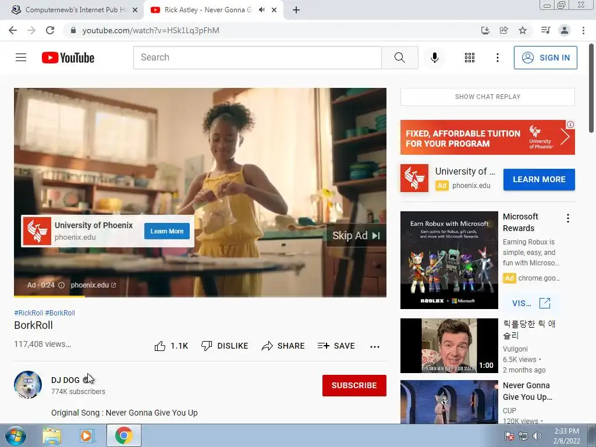Close the Rick Astley tab
596x447 pixels.
point(274,10)
